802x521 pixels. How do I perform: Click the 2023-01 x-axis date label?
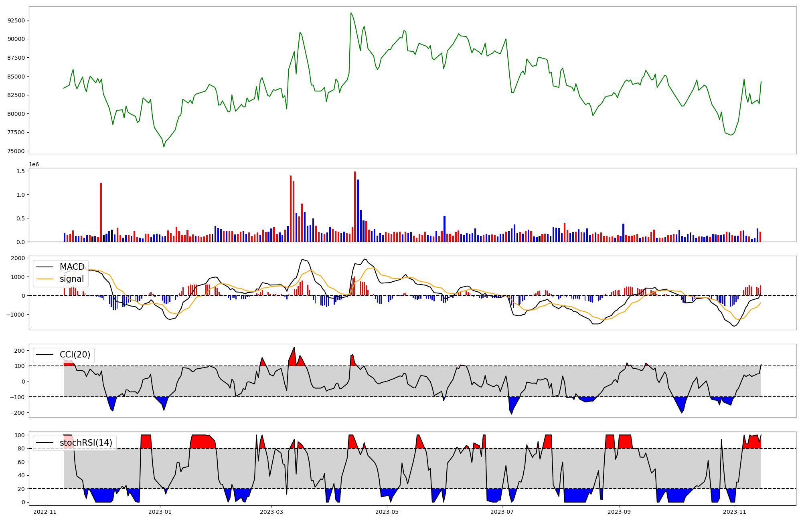click(160, 512)
